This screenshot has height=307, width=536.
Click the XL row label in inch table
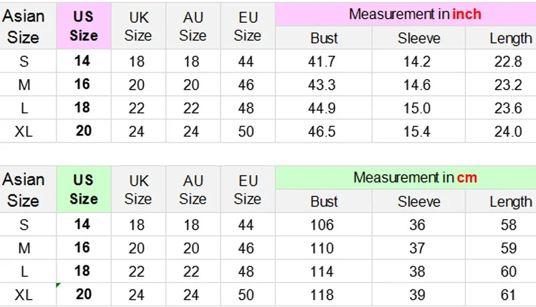coord(23,131)
